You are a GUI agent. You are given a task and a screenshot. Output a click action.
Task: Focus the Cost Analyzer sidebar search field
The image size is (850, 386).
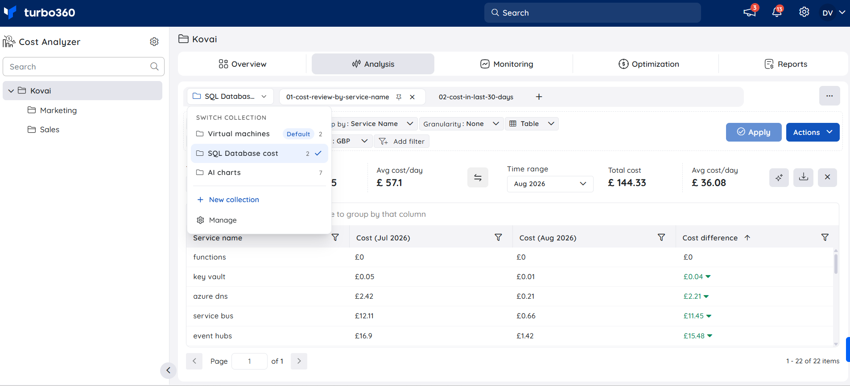[x=83, y=66]
